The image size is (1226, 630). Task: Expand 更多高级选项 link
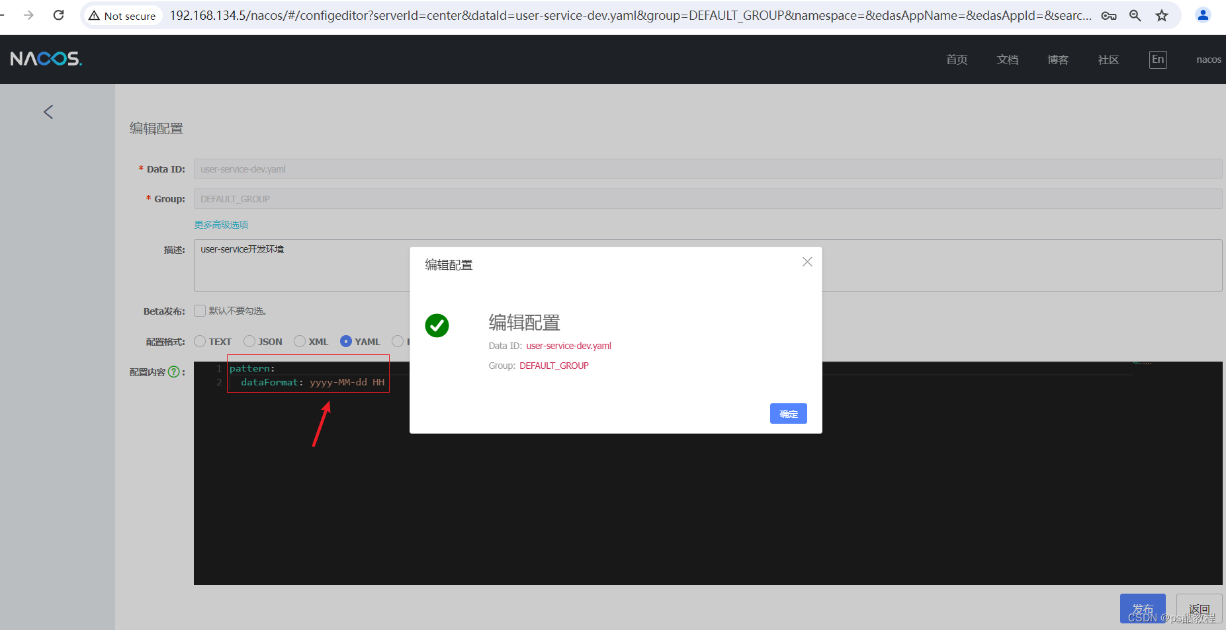point(221,225)
